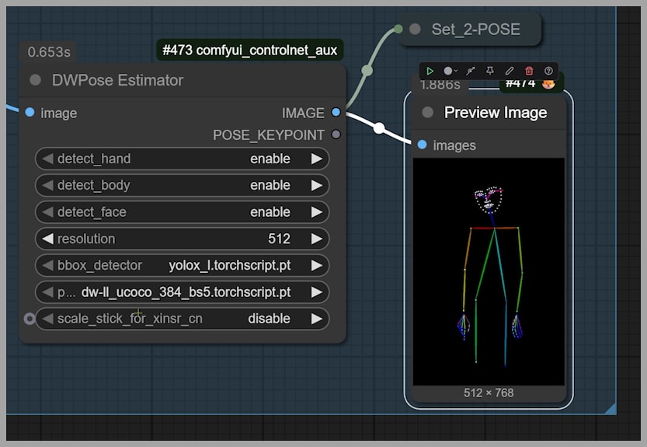Viewport: 647px width, 447px height.
Task: Collapse the Set_2-POSE node
Action: 415,30
